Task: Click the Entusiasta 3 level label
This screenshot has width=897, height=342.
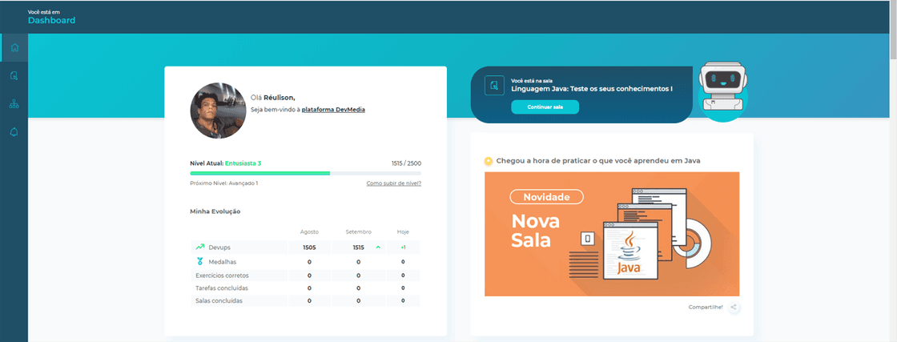Action: pyautogui.click(x=243, y=163)
